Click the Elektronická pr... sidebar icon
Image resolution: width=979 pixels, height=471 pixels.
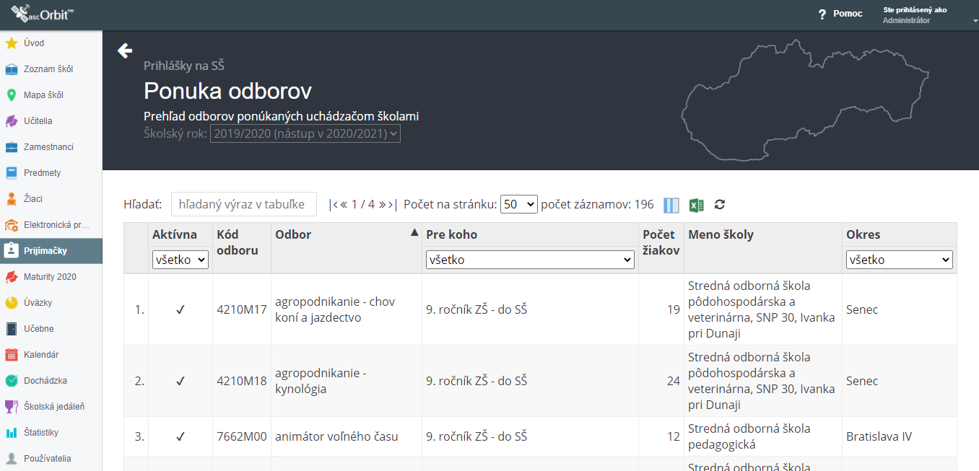pyautogui.click(x=11, y=225)
